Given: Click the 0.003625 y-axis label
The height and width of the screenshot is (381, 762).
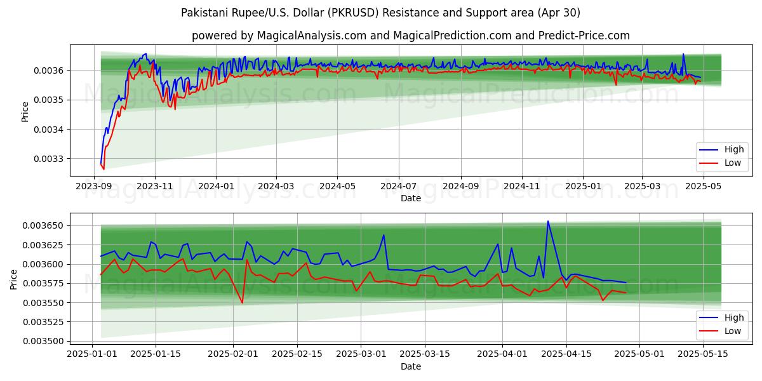Looking at the screenshot, I should tap(44, 245).
